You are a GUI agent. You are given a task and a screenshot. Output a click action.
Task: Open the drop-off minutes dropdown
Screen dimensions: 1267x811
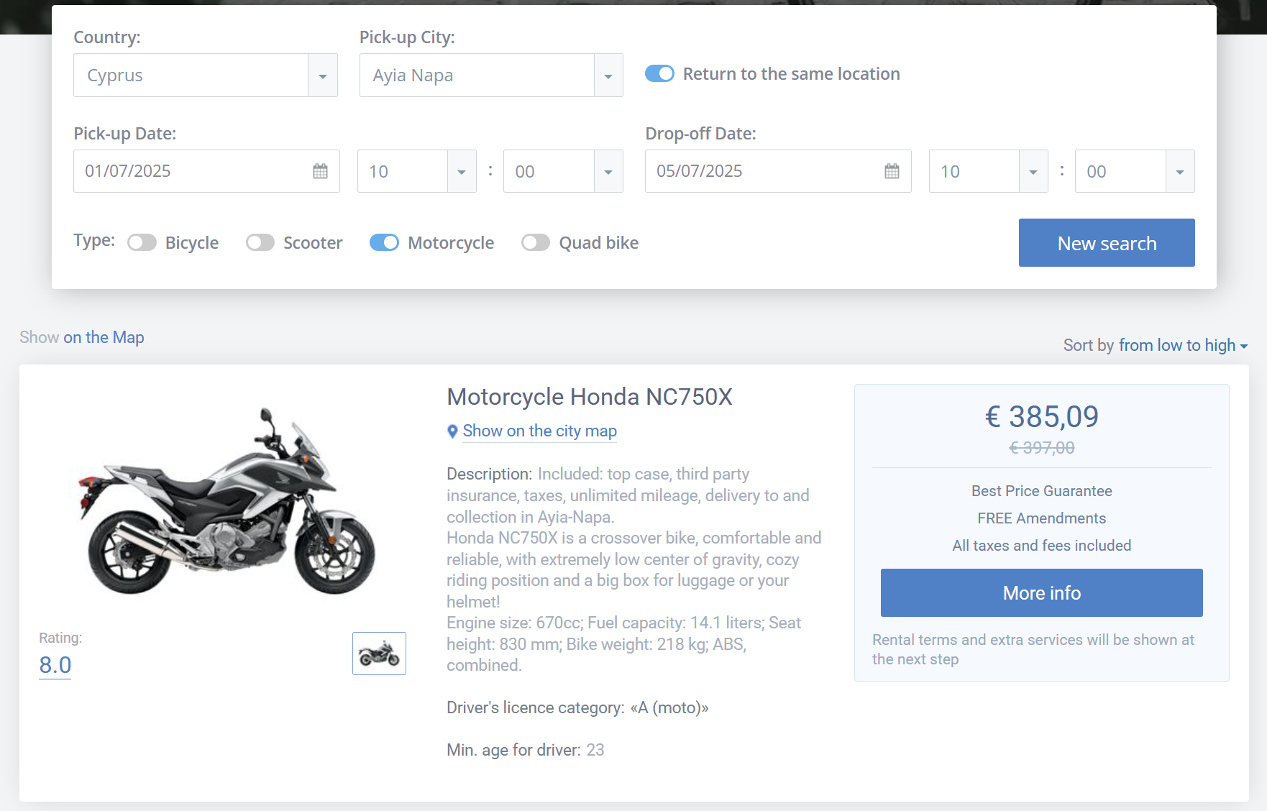[x=1135, y=171]
